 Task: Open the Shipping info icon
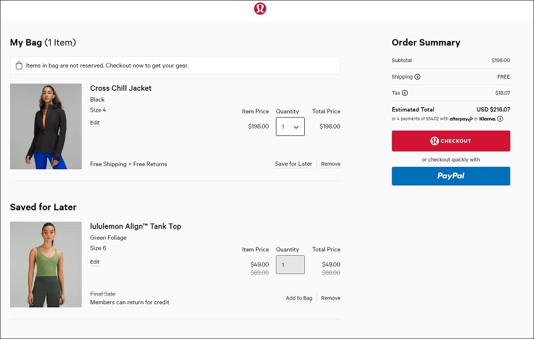coord(417,77)
